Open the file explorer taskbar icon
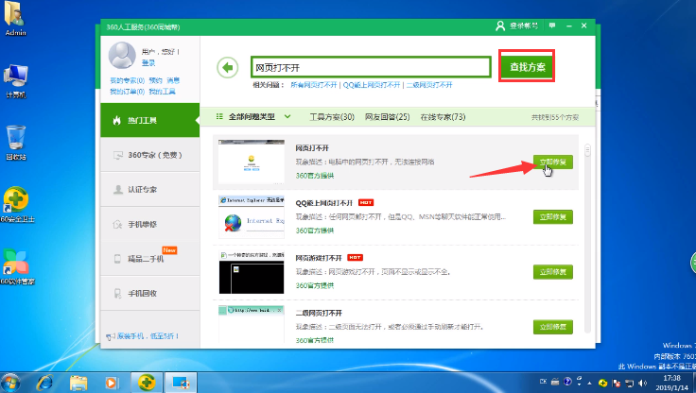Screen dimensions: 696x393 (78, 383)
